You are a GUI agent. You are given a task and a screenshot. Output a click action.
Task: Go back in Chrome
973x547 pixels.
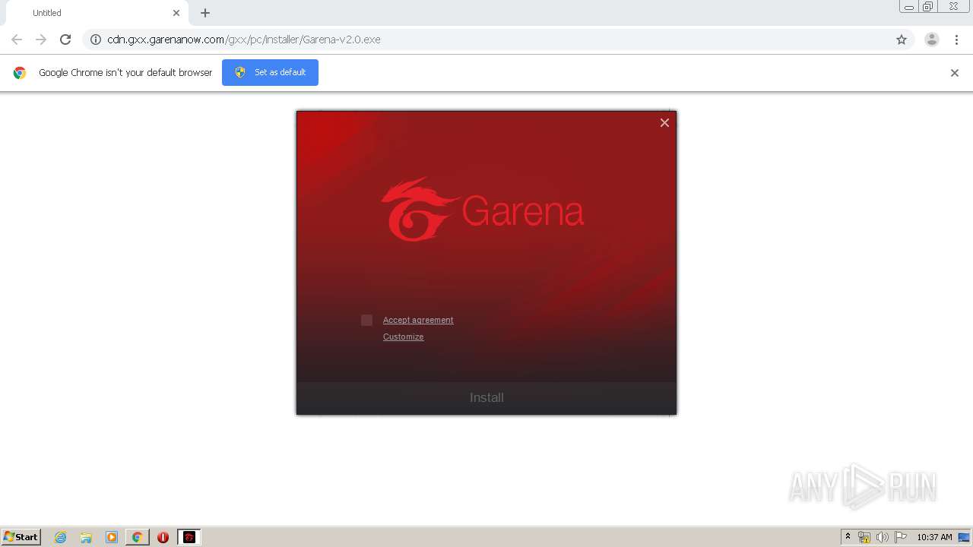[17, 40]
